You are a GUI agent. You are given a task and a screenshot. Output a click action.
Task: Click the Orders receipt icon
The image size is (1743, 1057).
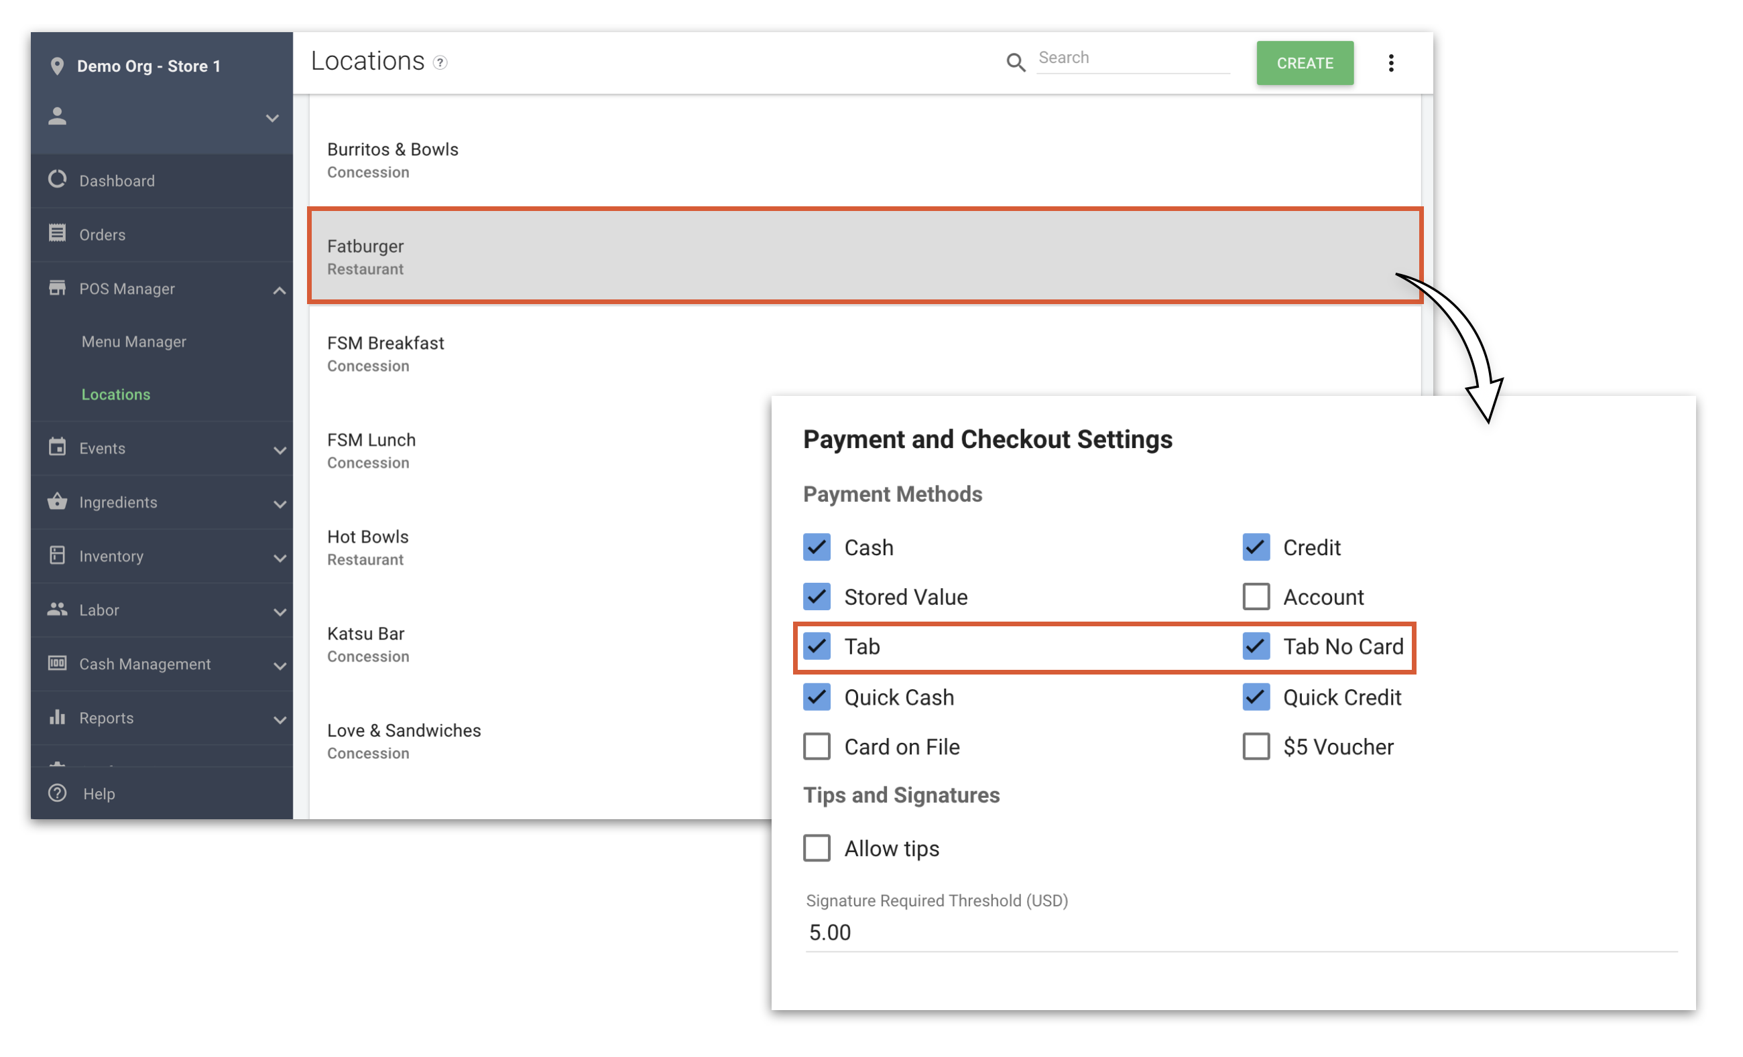pyautogui.click(x=57, y=233)
